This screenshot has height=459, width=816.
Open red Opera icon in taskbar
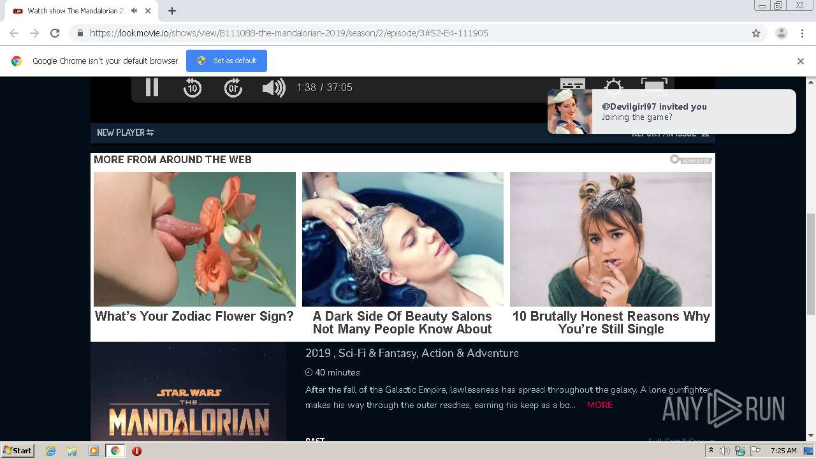(136, 451)
